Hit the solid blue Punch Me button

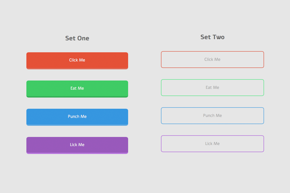[77, 117]
